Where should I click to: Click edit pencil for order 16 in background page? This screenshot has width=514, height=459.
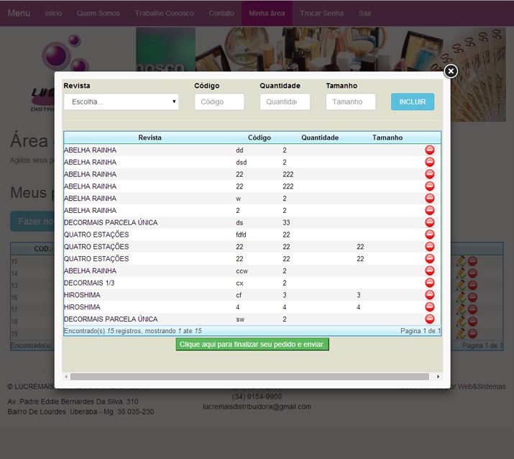coord(461,297)
